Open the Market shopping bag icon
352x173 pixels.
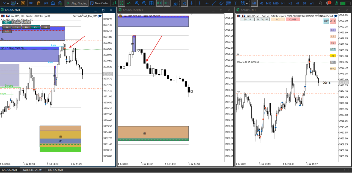pyautogui.click(x=38, y=3)
